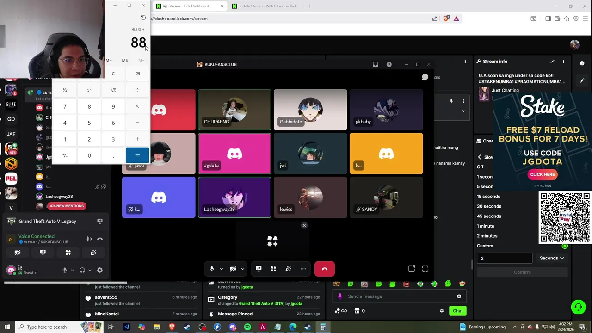Open emoji picker in chat input
Image resolution: width=592 pixels, height=333 pixels.
point(459,296)
